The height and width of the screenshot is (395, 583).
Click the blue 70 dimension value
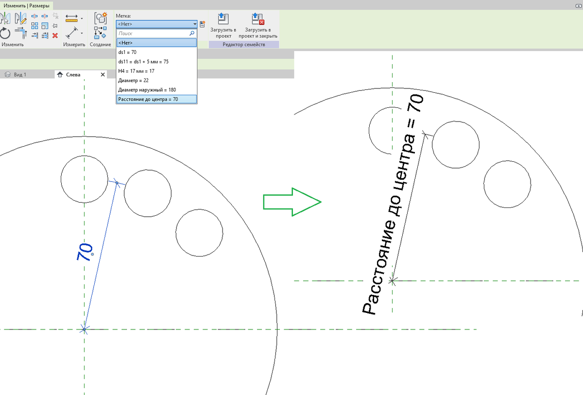pos(85,253)
